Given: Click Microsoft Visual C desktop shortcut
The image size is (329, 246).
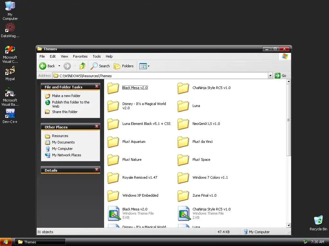Looking at the screenshot, I should [x=10, y=54].
